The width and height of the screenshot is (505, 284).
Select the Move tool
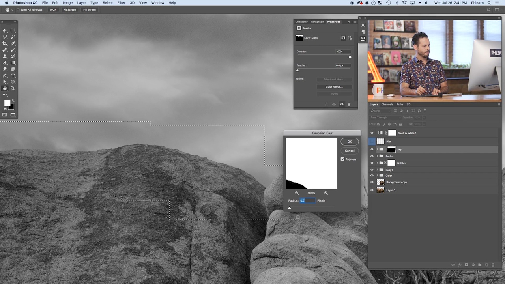click(x=5, y=30)
